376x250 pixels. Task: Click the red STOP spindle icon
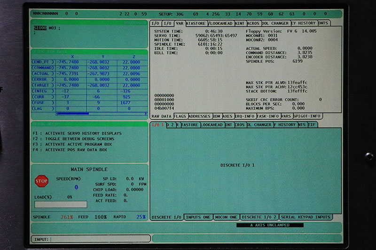(x=41, y=181)
